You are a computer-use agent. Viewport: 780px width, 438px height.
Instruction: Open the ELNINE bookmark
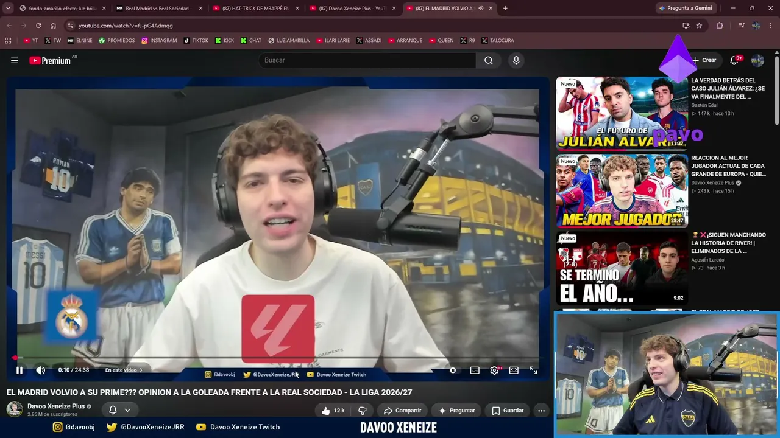point(80,41)
